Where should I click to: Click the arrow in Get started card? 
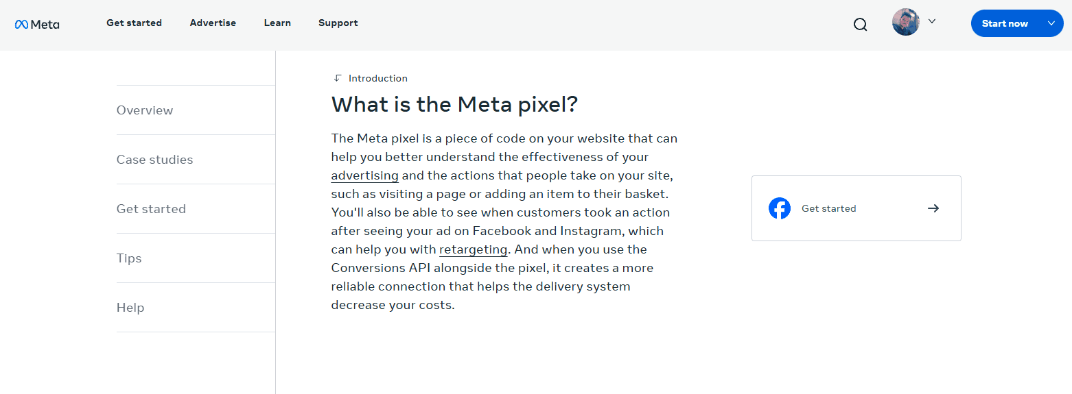point(933,208)
